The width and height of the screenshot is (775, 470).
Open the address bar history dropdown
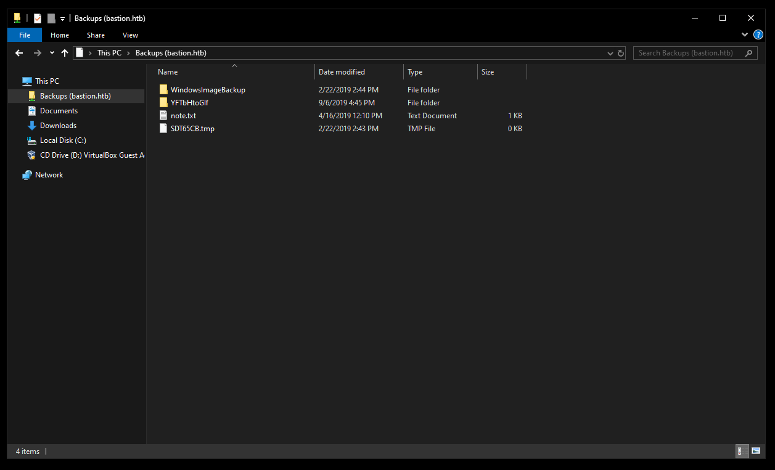[x=610, y=53]
